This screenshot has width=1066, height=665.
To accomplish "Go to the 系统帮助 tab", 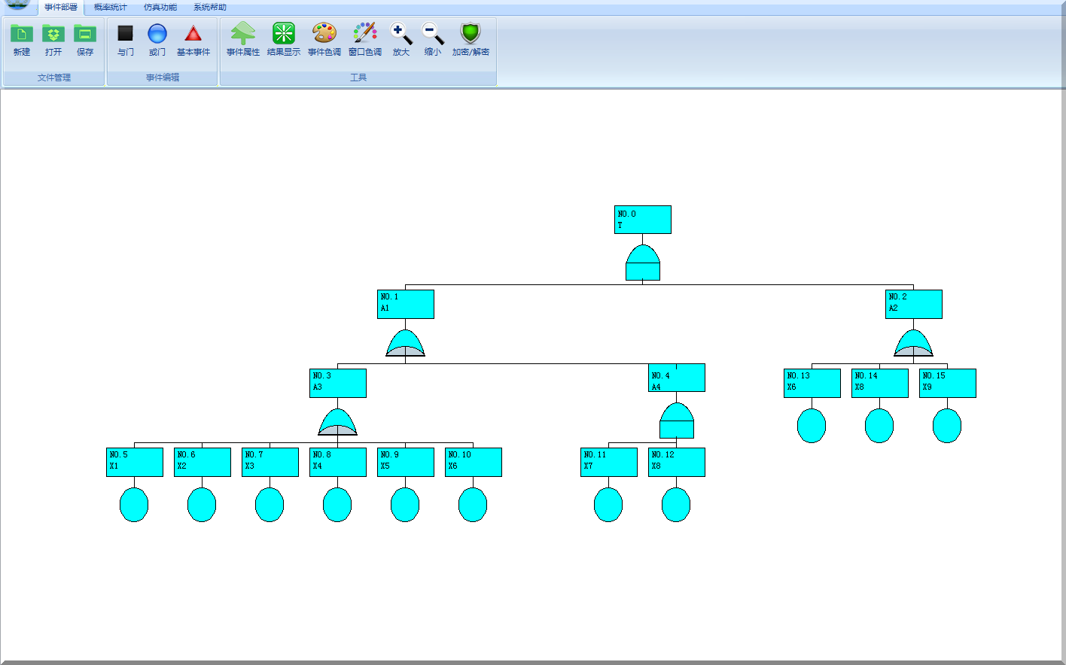I will point(210,8).
